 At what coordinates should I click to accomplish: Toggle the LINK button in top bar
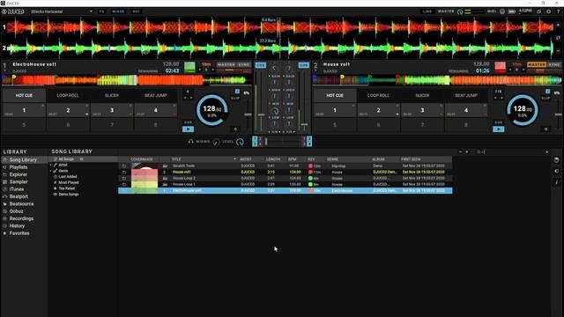coord(427,11)
